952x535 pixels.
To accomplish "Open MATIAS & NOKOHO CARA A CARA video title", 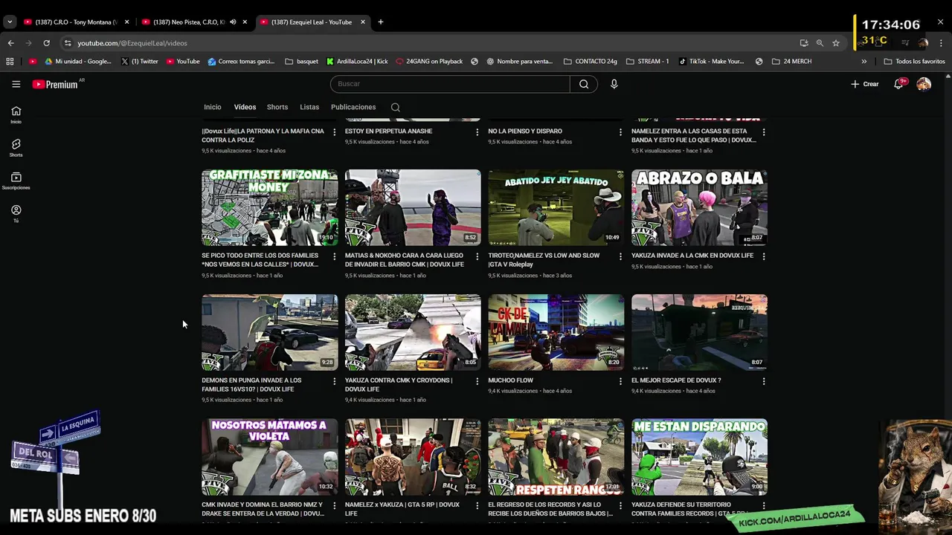I will [x=405, y=260].
